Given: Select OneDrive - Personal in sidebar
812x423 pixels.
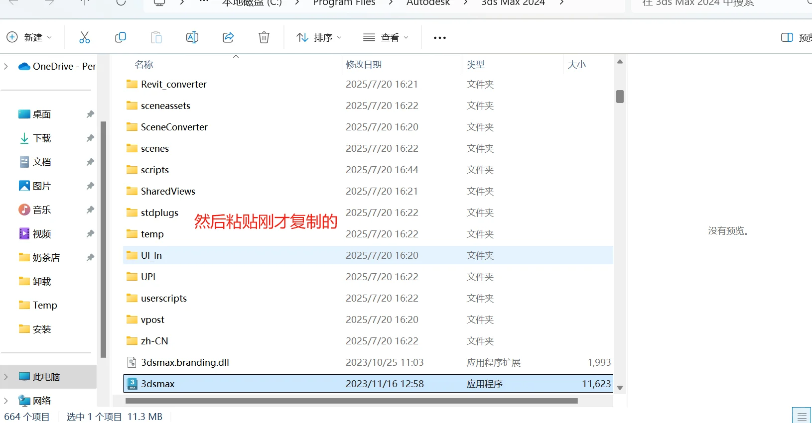Looking at the screenshot, I should point(57,66).
